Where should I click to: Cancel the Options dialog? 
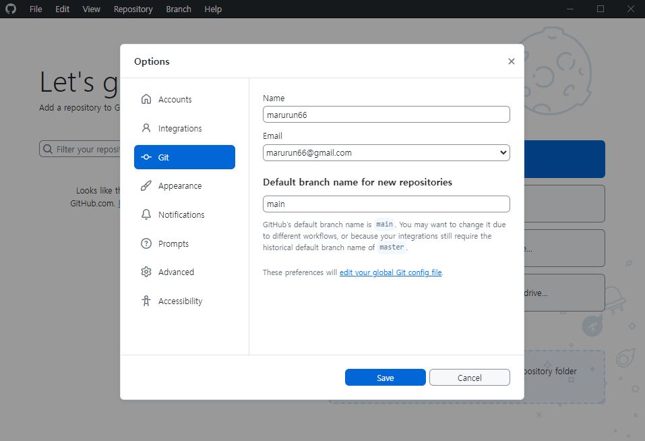(469, 377)
